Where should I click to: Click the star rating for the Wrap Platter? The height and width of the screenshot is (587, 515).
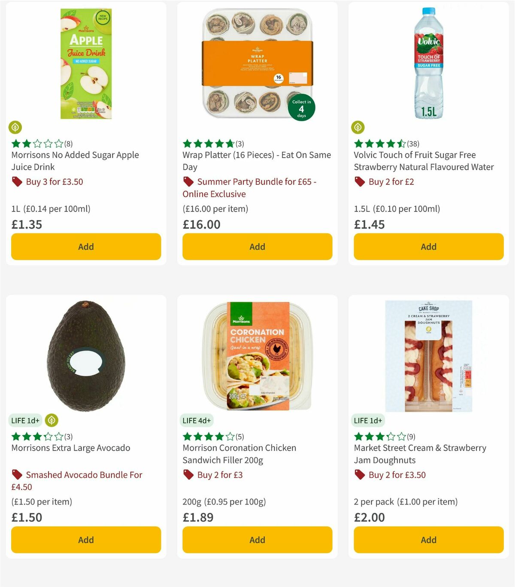pos(208,144)
